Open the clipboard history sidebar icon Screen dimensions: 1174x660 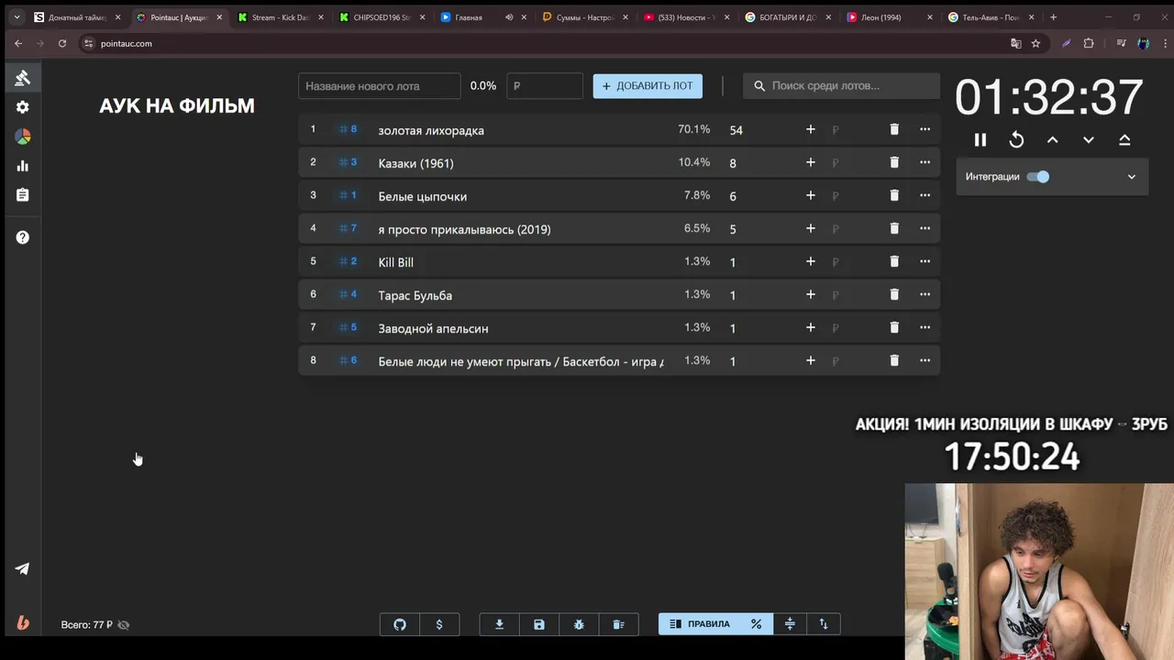pyautogui.click(x=23, y=195)
